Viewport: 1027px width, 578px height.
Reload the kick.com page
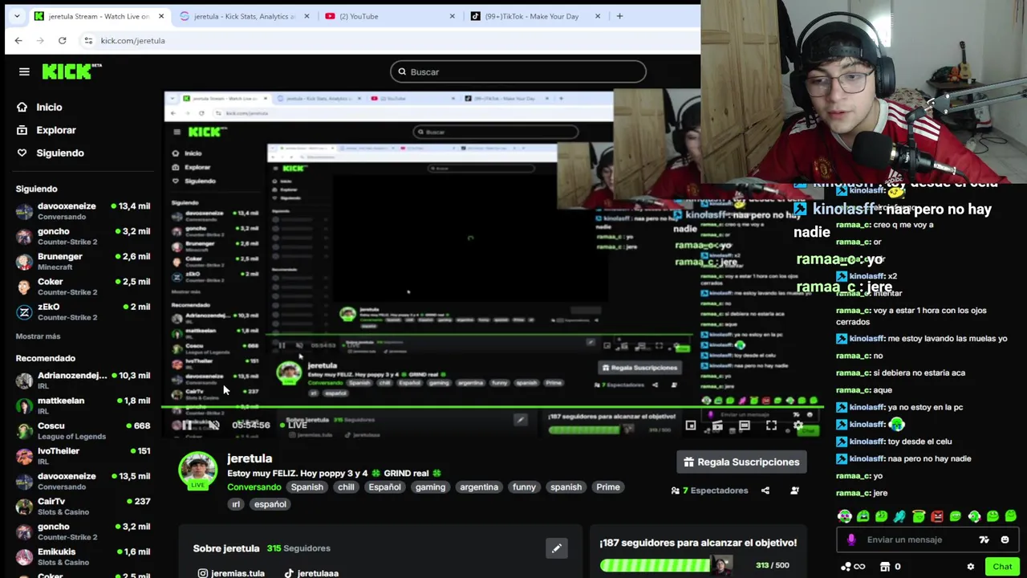[x=62, y=40]
